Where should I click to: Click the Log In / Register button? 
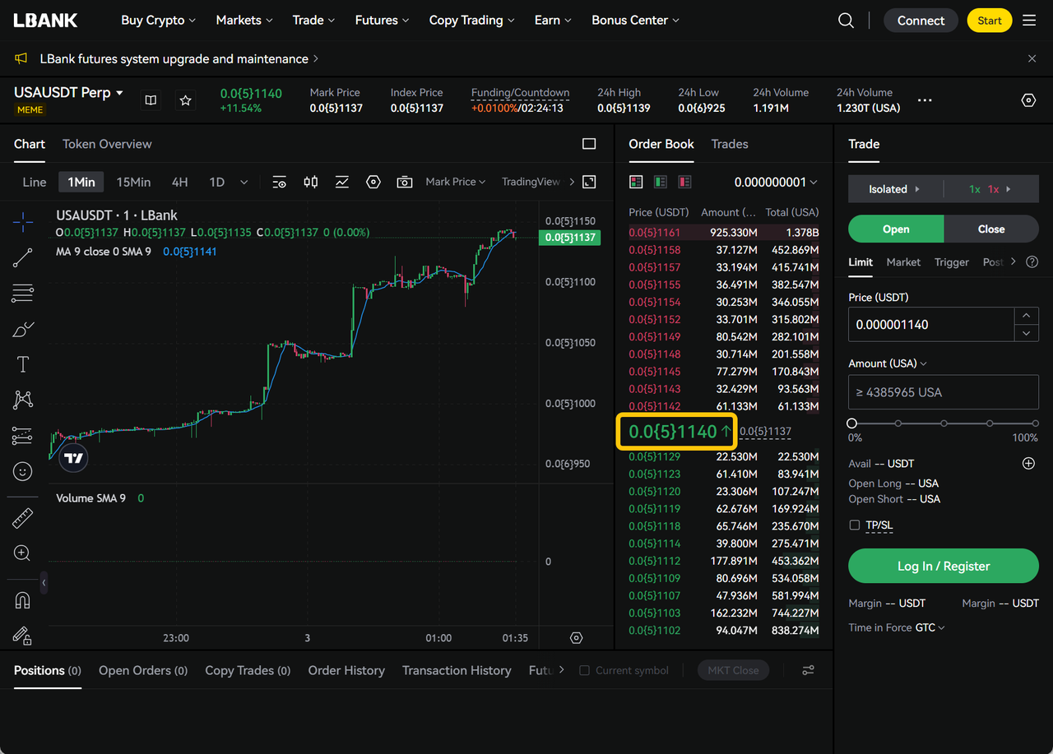click(x=943, y=566)
